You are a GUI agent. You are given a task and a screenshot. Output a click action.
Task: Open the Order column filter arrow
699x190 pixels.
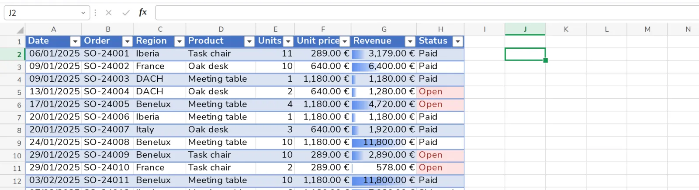click(127, 41)
